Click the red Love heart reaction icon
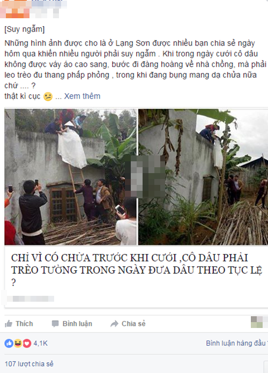The height and width of the screenshot is (373, 268). (27, 344)
